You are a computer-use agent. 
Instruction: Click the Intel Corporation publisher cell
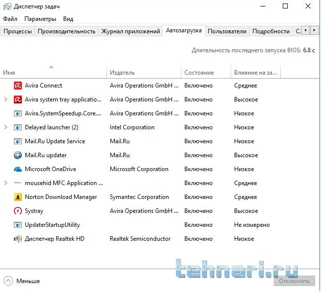click(x=132, y=127)
